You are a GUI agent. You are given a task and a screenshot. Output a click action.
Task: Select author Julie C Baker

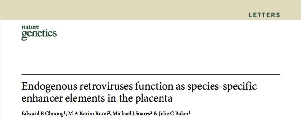174,114
